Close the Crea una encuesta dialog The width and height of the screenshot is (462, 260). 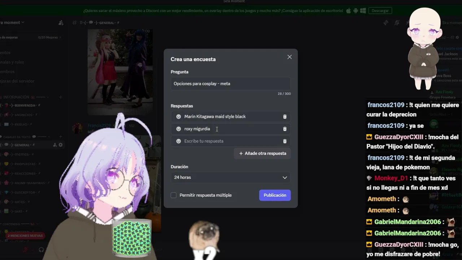point(289,57)
